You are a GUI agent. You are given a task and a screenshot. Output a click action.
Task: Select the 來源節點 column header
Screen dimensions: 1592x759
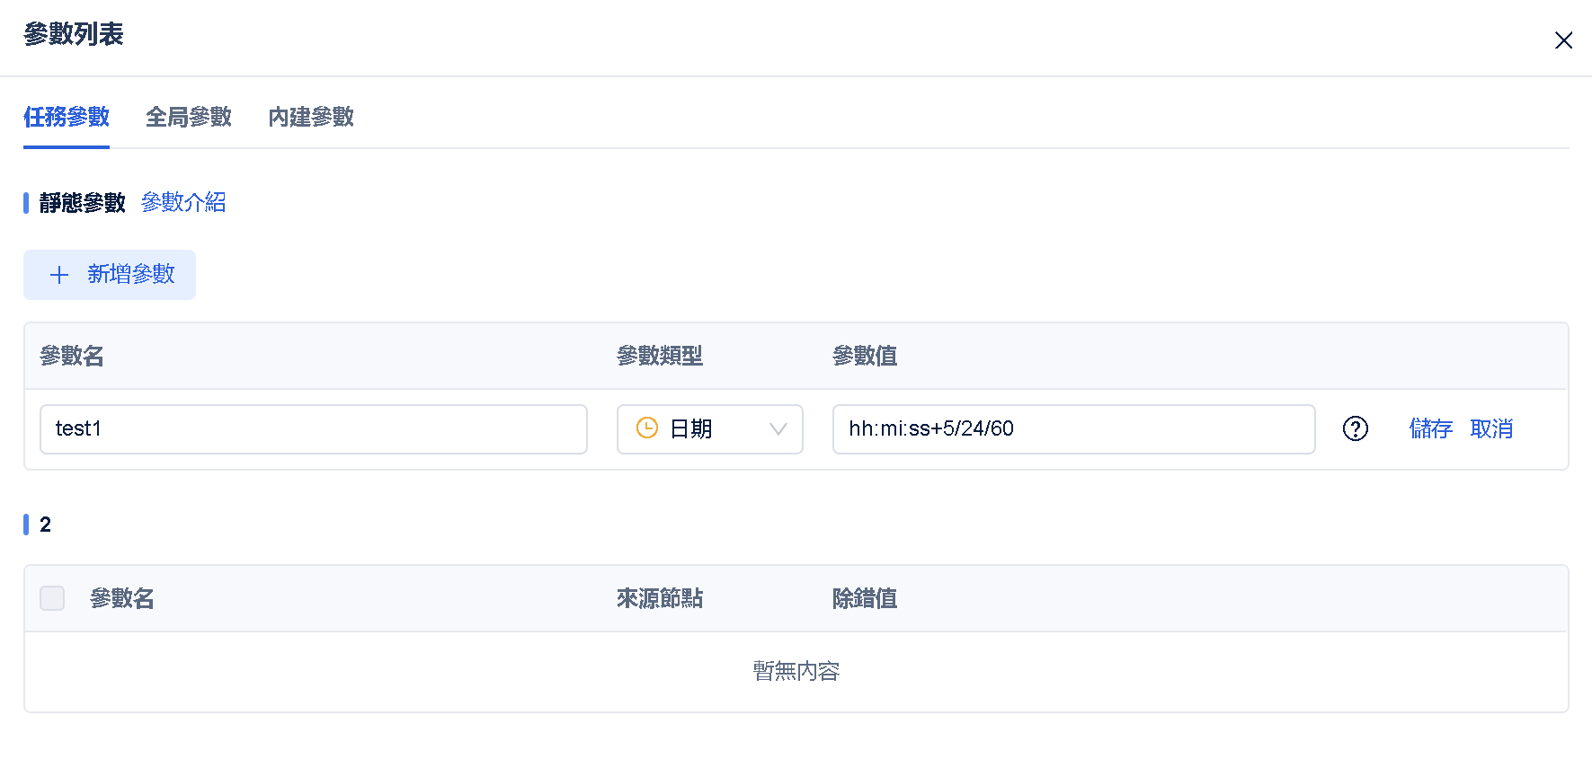660,598
